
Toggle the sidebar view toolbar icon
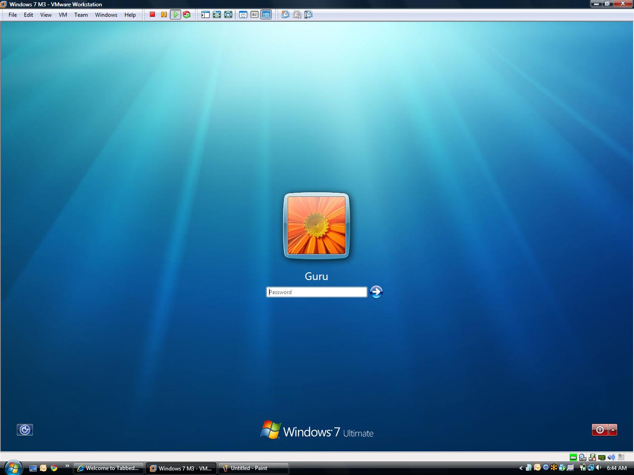click(206, 14)
